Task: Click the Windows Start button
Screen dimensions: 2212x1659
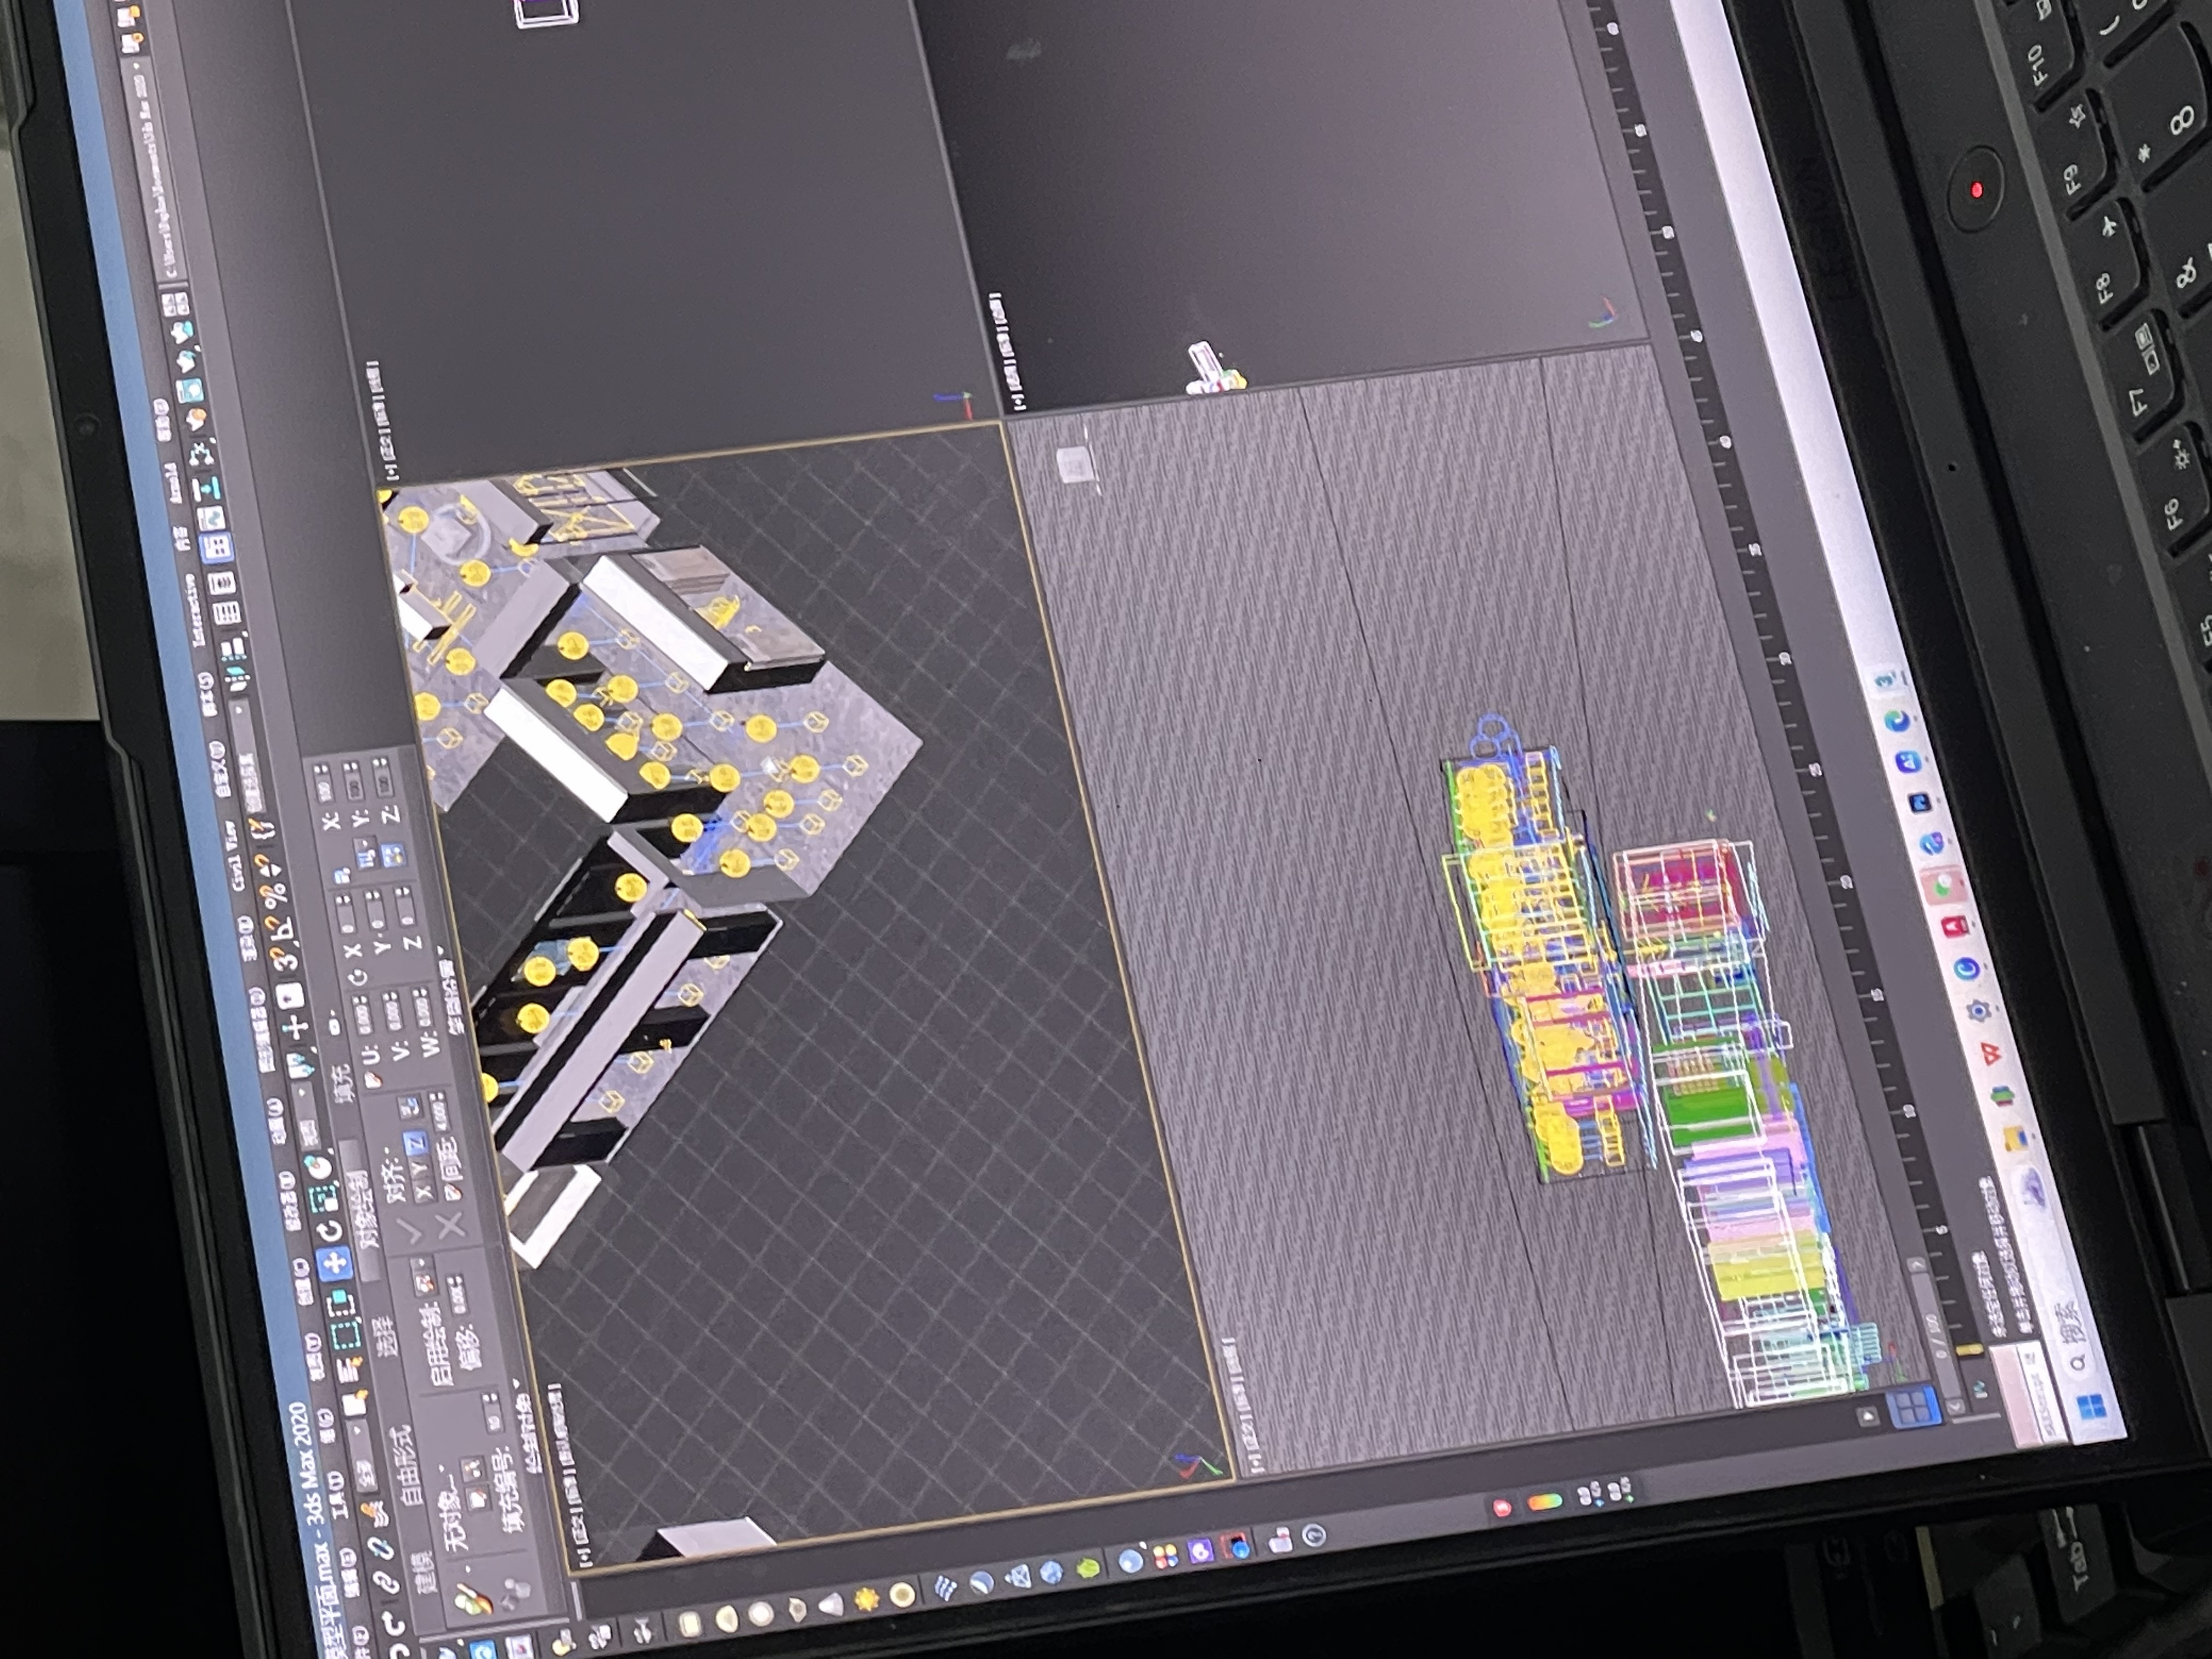Action: point(2092,1408)
